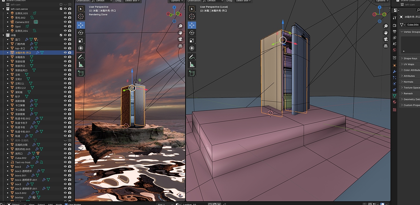Select the Select Box tool in left viewport

click(x=81, y=9)
